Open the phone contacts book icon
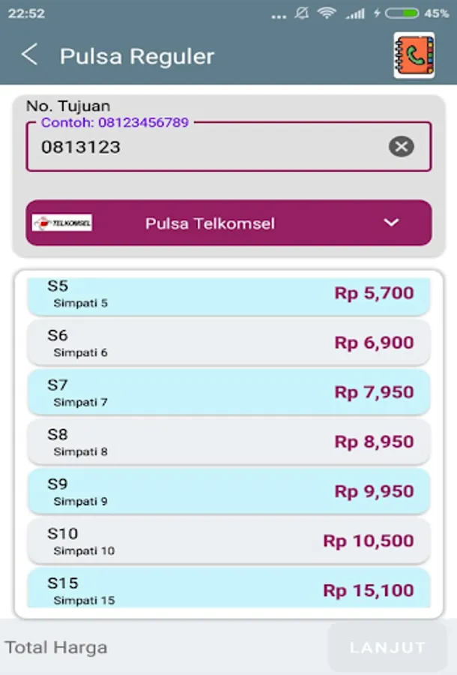The height and width of the screenshot is (675, 457). [414, 55]
